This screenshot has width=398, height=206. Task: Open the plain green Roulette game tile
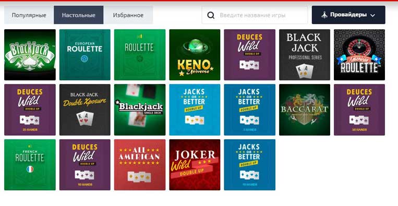[140, 55]
